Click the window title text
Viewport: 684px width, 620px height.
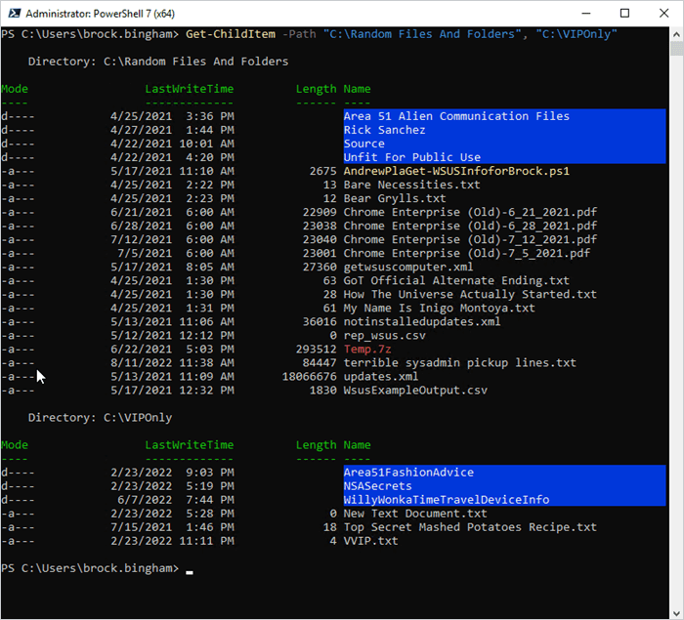coord(100,14)
